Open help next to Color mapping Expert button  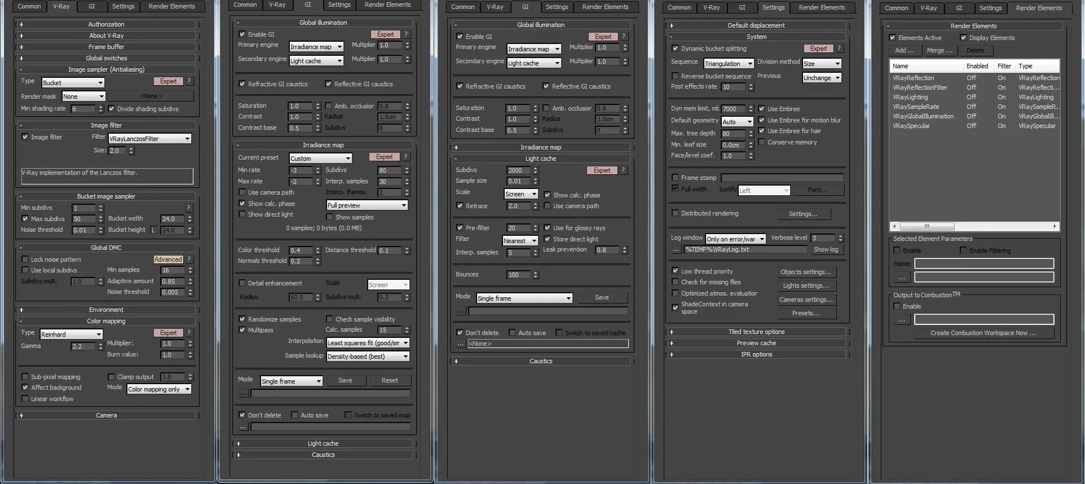tap(189, 333)
